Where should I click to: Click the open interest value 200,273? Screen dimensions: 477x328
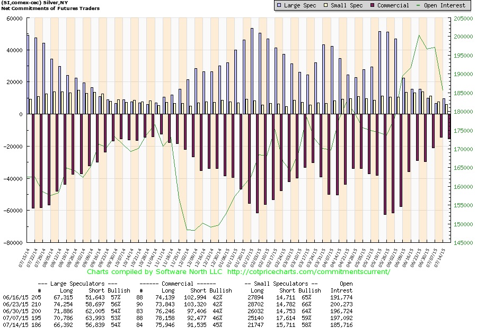[x=341, y=304]
